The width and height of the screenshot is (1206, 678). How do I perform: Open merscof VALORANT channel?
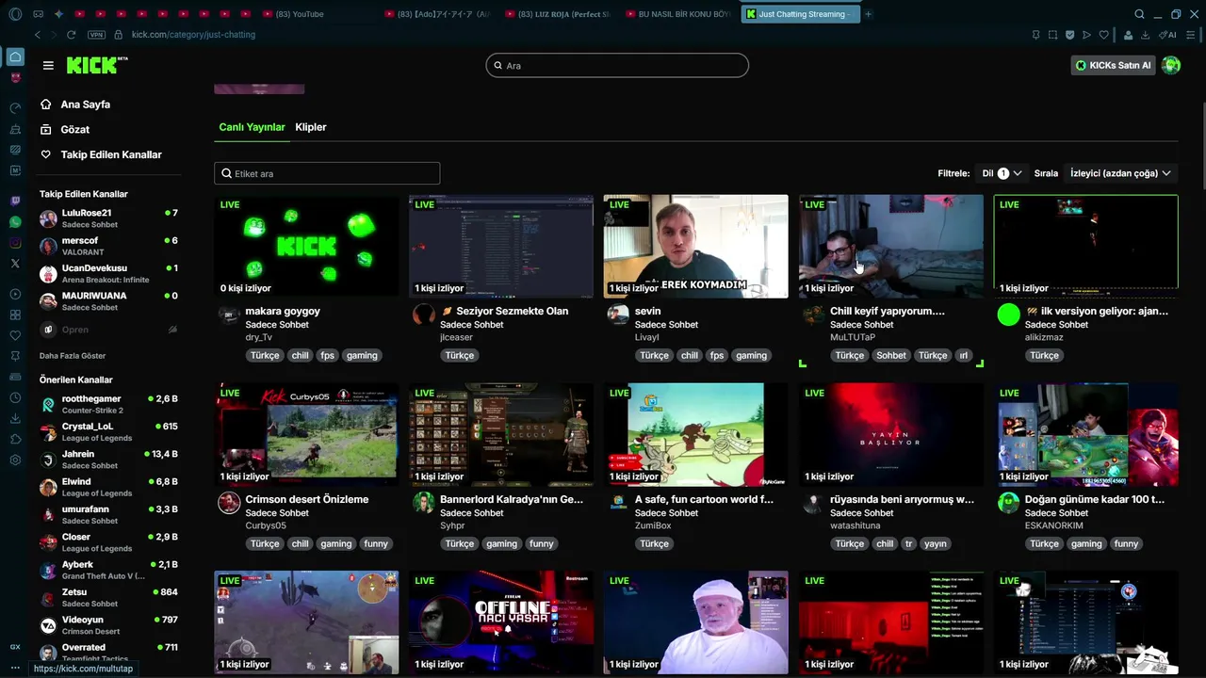[x=108, y=246]
